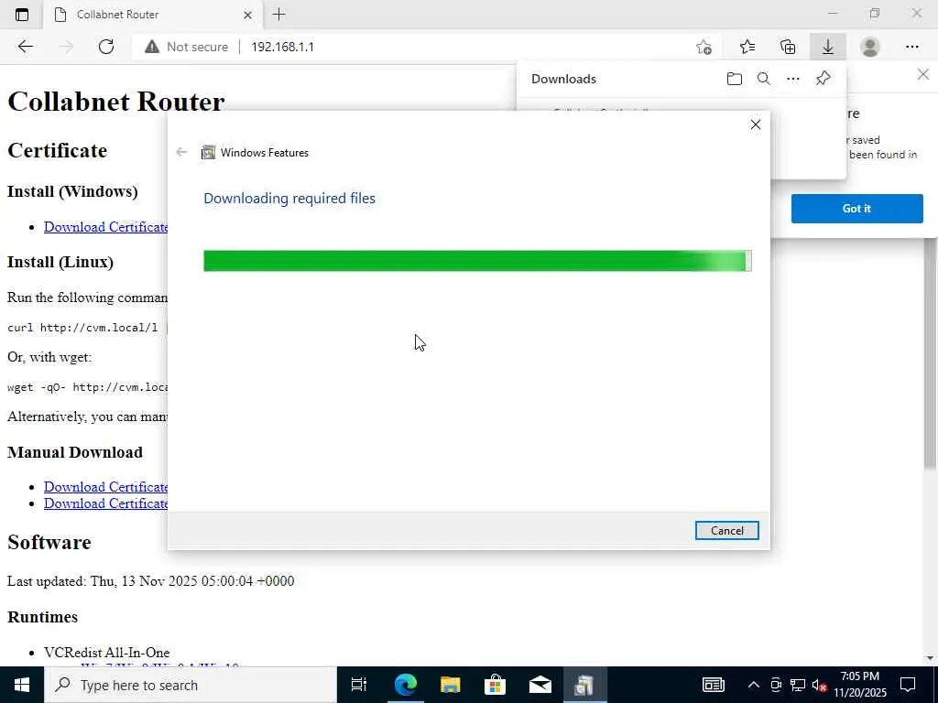Open the vertical tabs icon in Edge
This screenshot has height=703, width=938.
click(x=22, y=15)
